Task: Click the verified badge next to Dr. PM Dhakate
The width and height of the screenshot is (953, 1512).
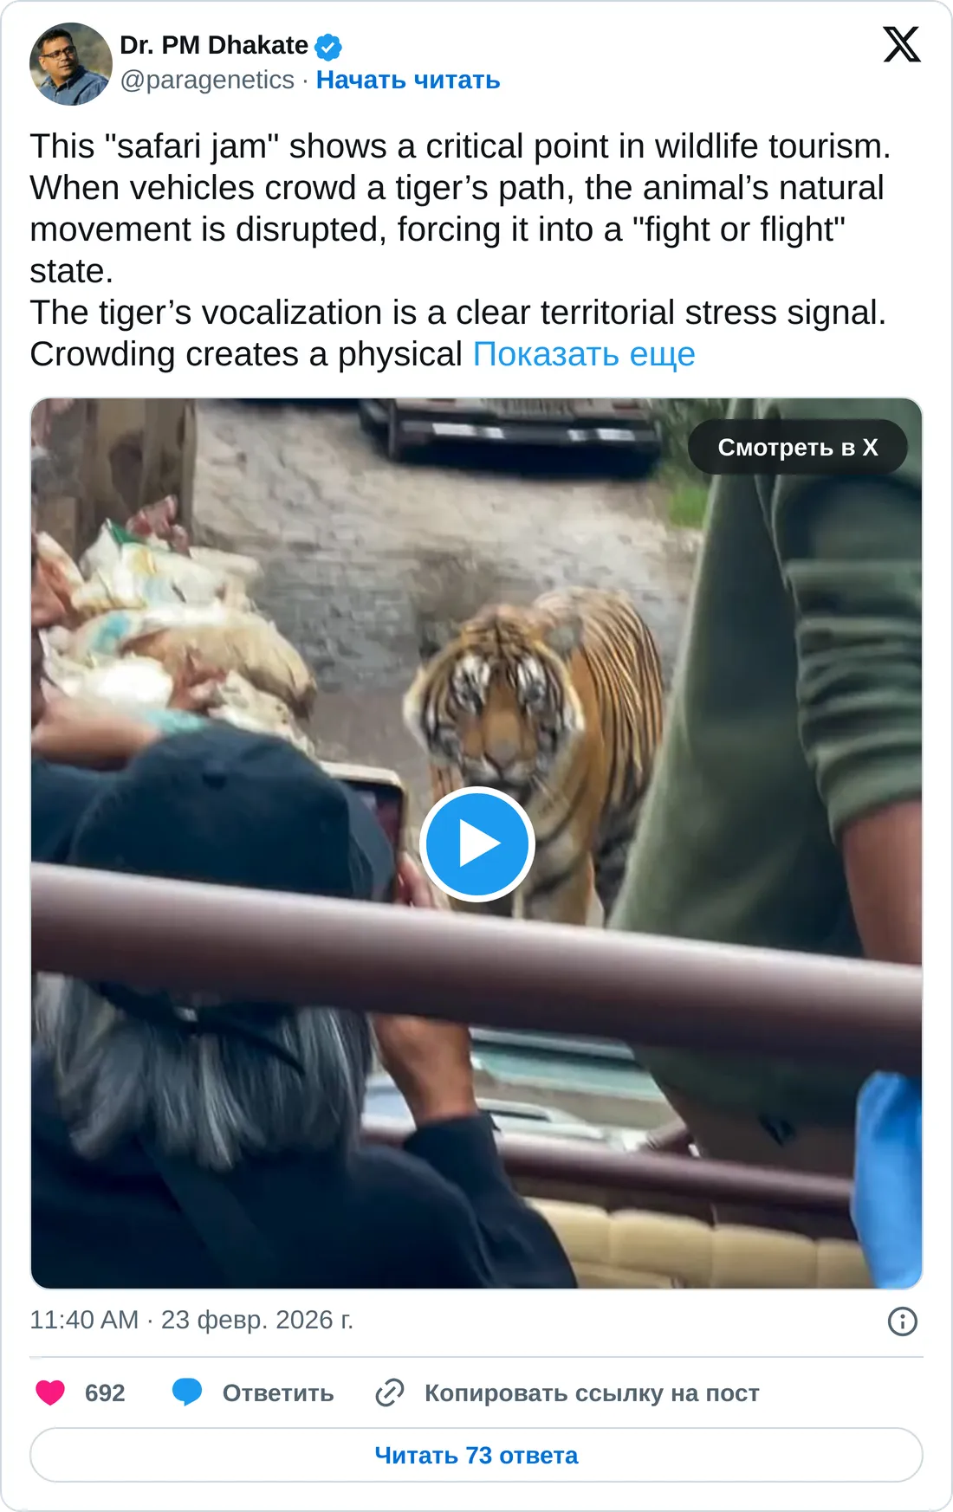Action: point(328,46)
